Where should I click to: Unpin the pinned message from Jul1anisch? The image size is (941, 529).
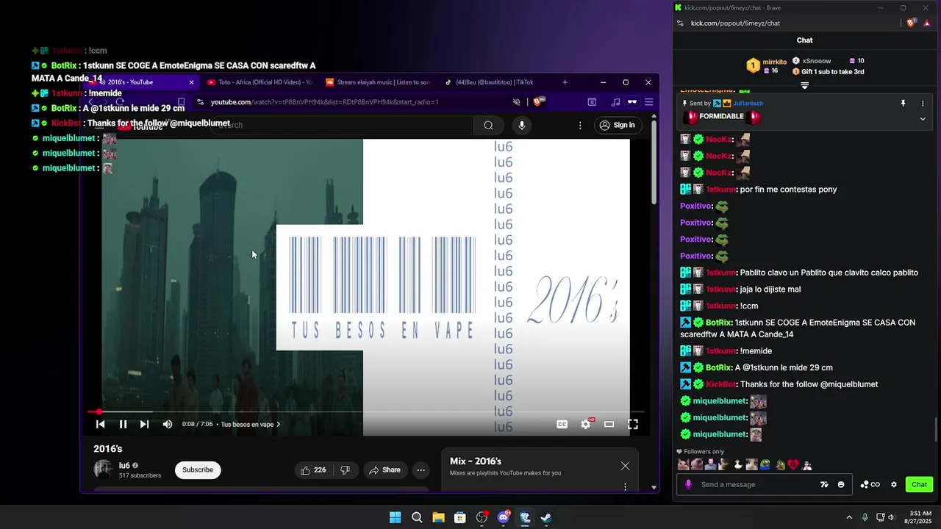tap(903, 104)
